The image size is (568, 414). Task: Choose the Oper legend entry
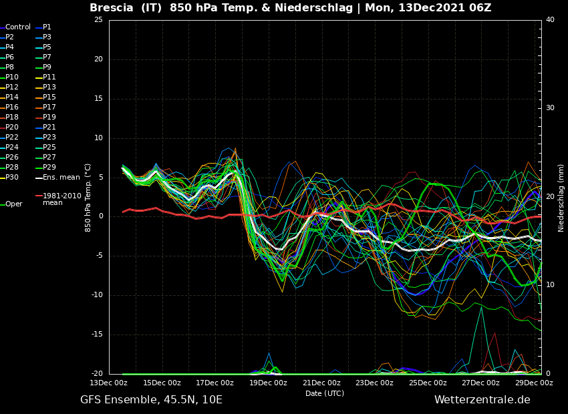pyautogui.click(x=11, y=204)
